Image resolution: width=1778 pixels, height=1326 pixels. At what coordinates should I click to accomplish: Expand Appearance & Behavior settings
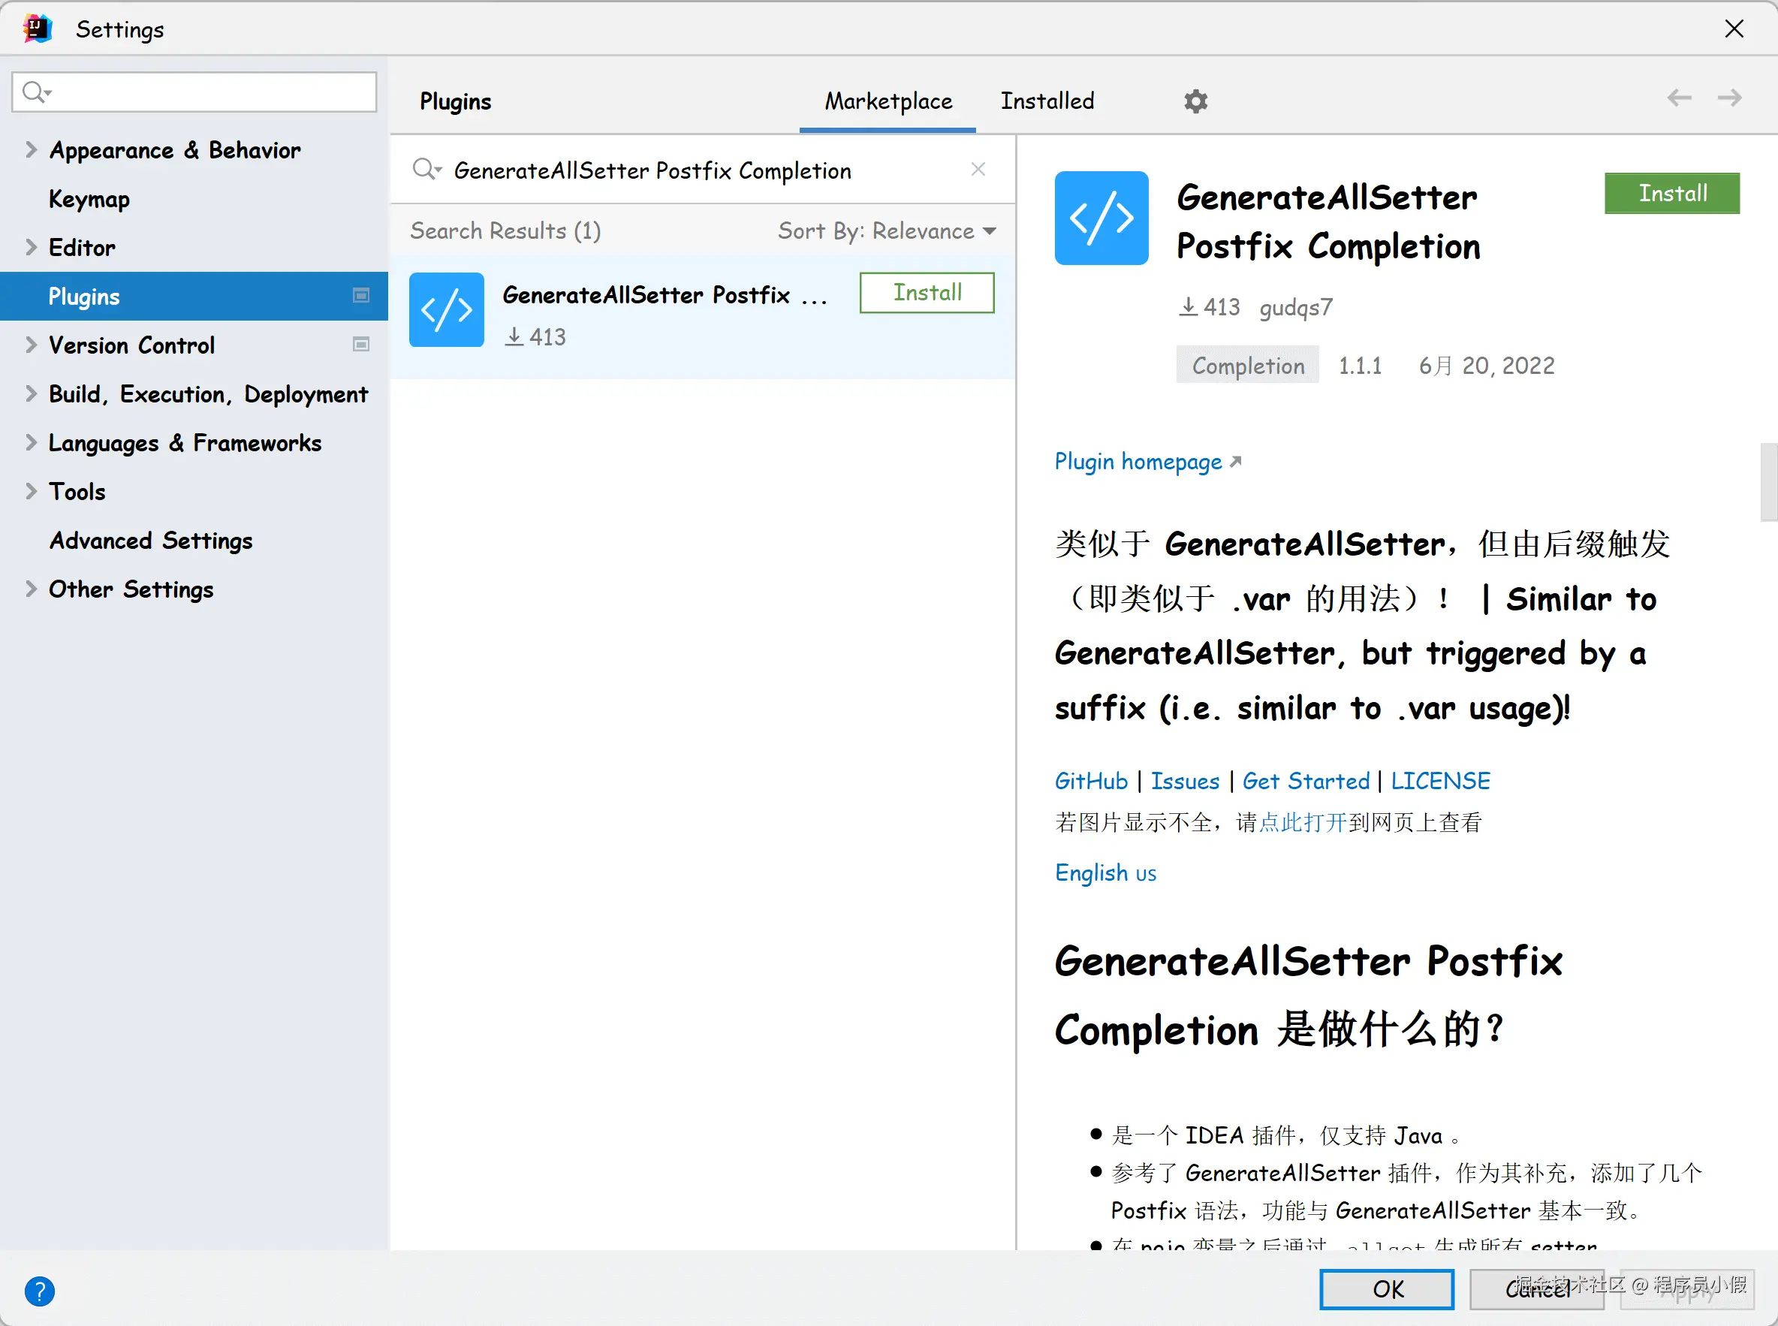point(32,150)
